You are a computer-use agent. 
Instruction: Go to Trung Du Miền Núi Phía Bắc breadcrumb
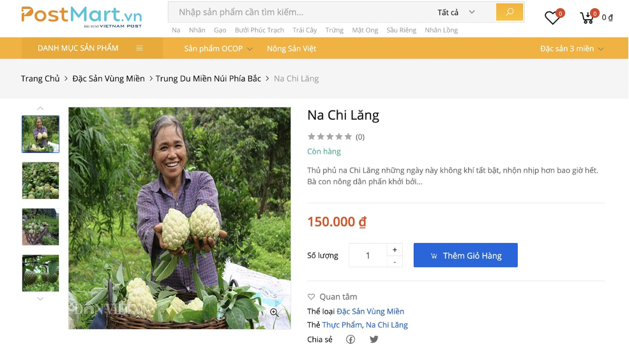[x=208, y=78]
